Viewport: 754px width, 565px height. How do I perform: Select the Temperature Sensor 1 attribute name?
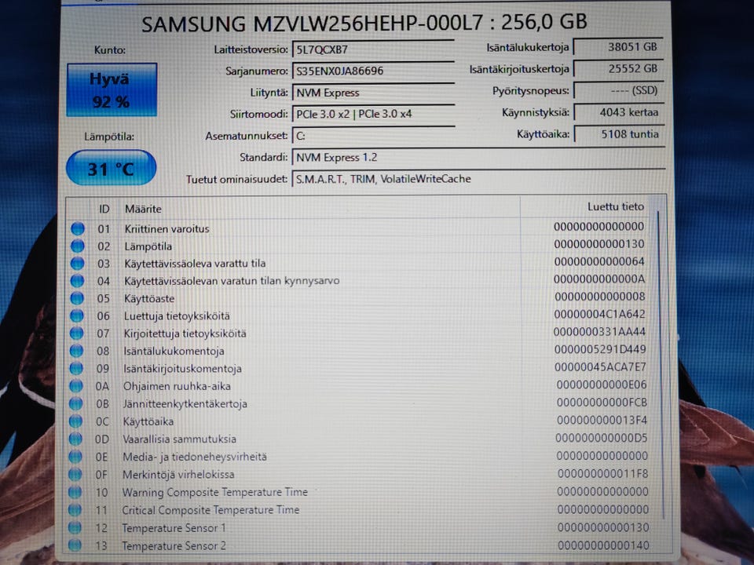tap(174, 528)
